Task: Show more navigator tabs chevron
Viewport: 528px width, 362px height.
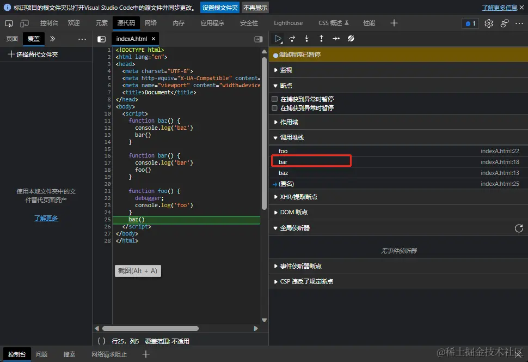Action: pos(53,39)
